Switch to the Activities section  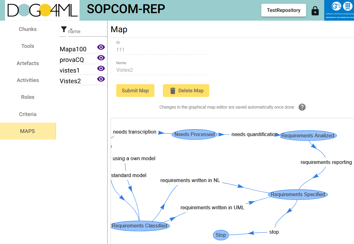[28, 80]
